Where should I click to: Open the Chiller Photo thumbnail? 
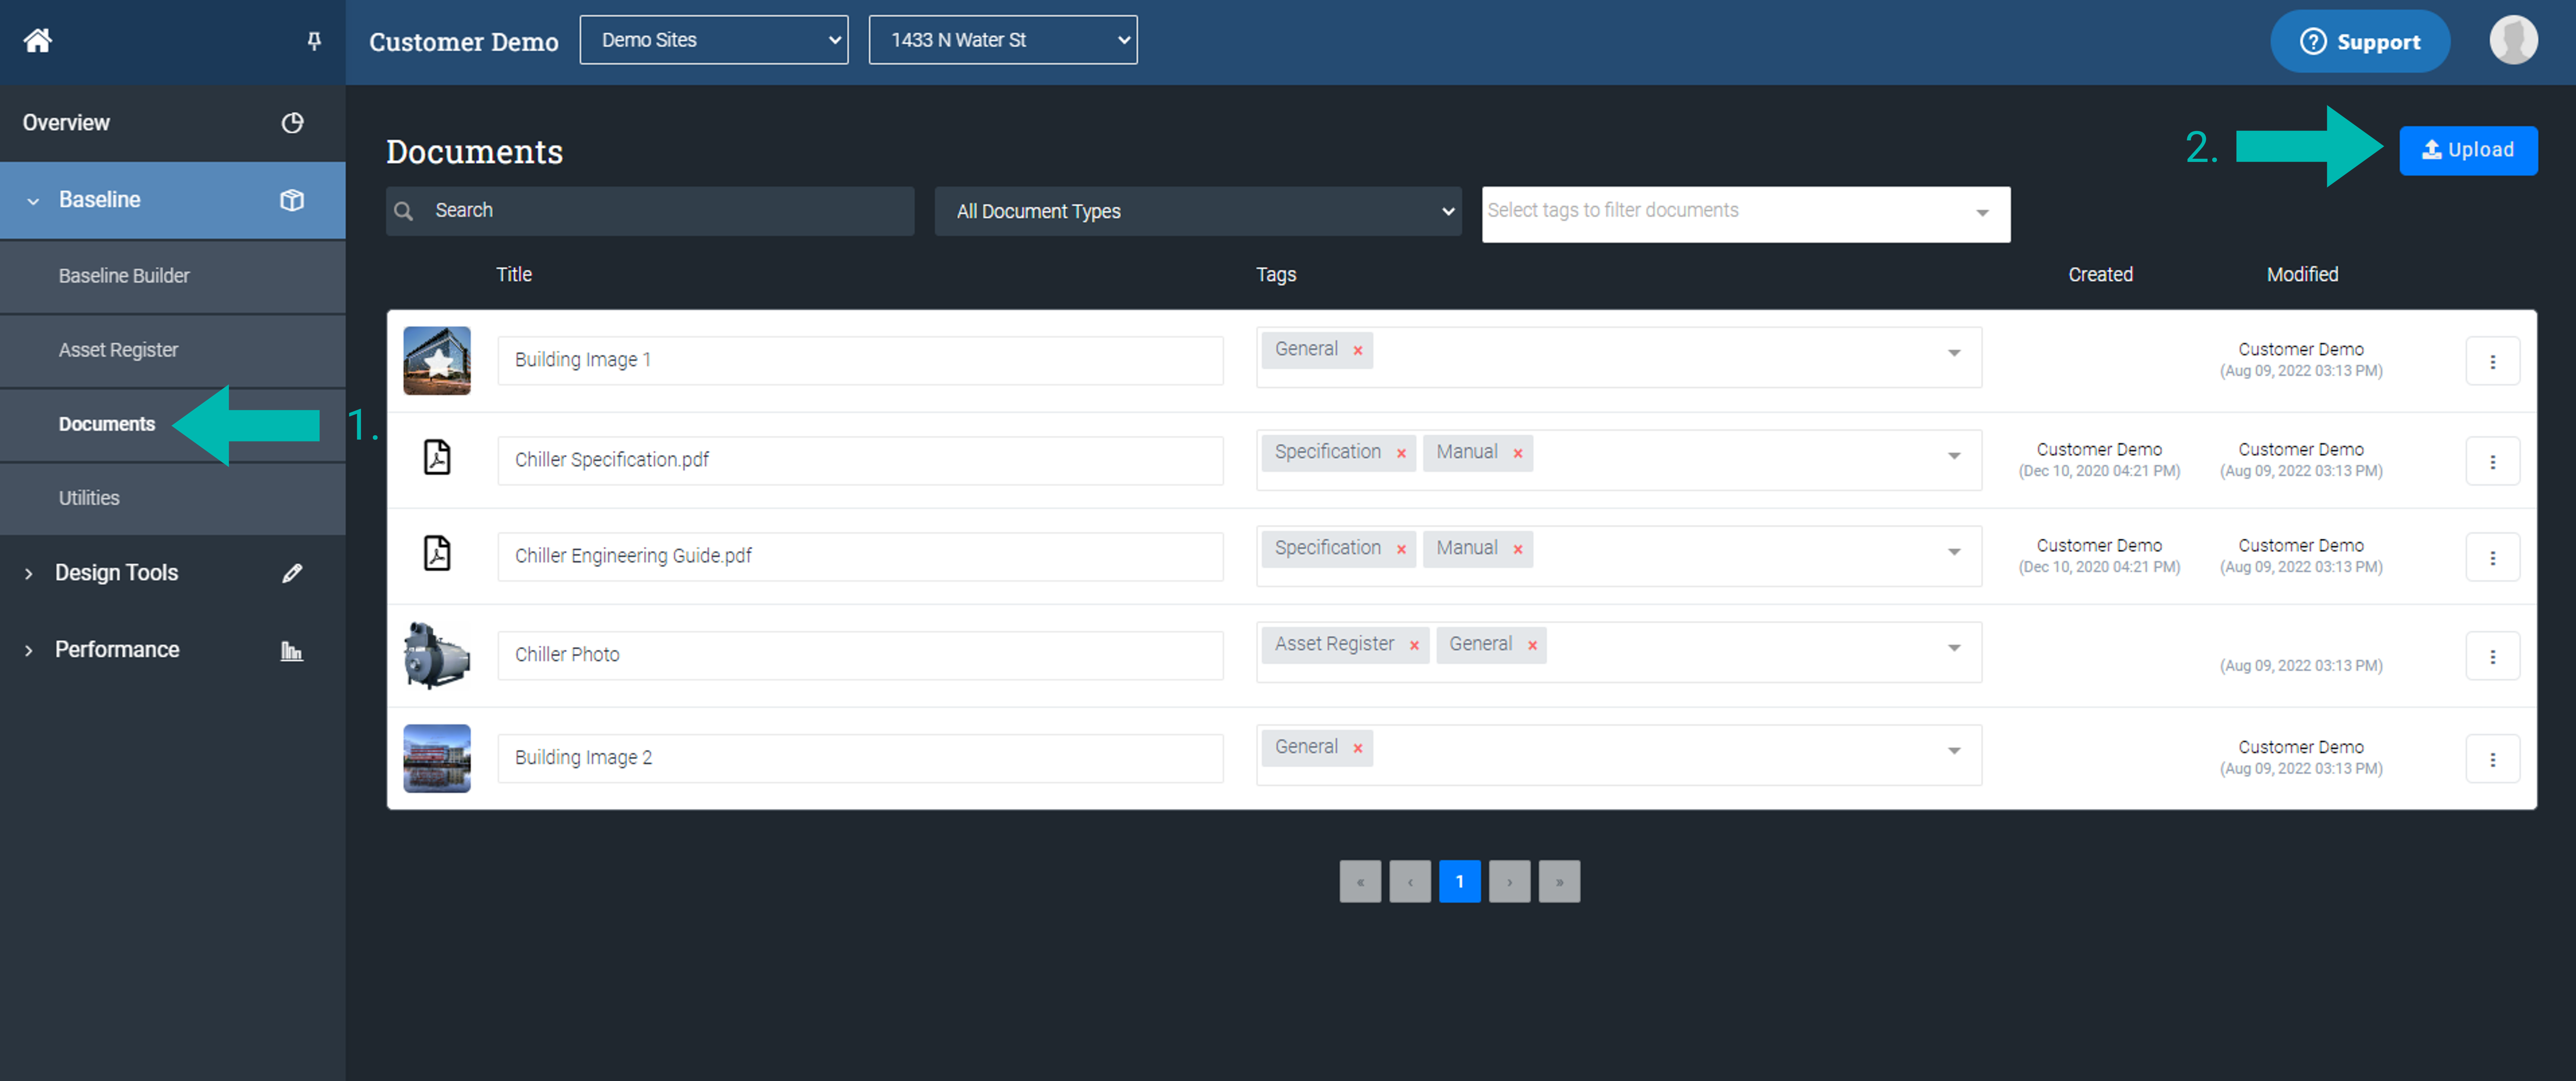[x=437, y=655]
